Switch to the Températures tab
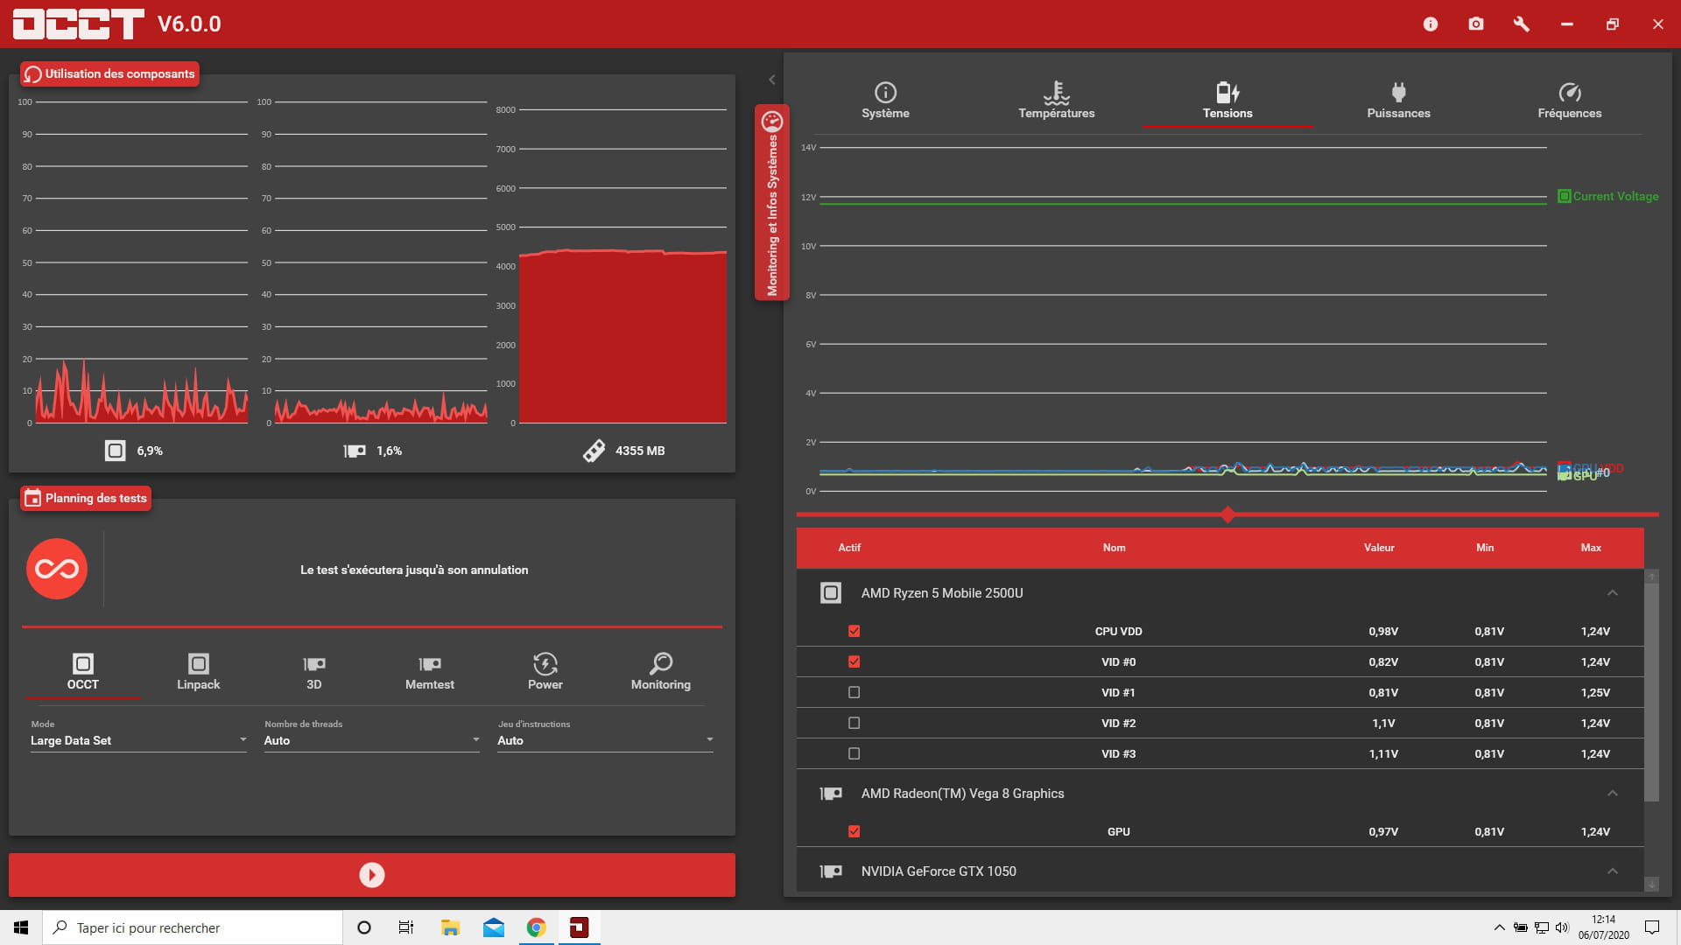Screen dimensions: 1681x945 tap(1056, 101)
